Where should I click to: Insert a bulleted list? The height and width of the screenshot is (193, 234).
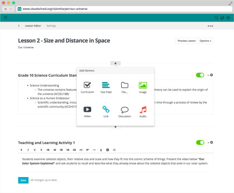pyautogui.click(x=48, y=150)
